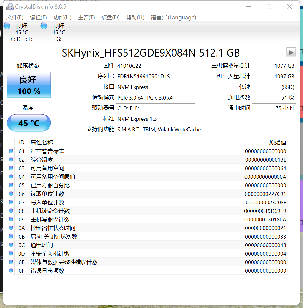Select the 已用寿命百分比 attribute row
303x308 pixels.
click(147, 185)
